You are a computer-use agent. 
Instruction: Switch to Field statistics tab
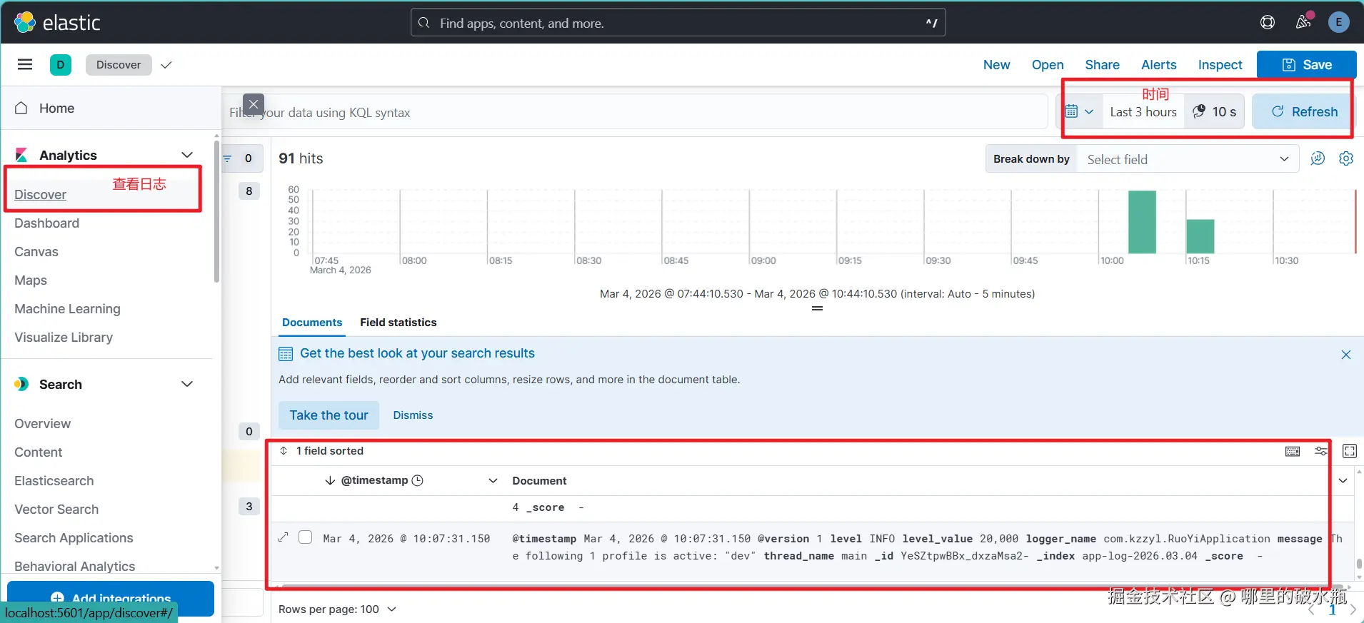[x=398, y=323]
